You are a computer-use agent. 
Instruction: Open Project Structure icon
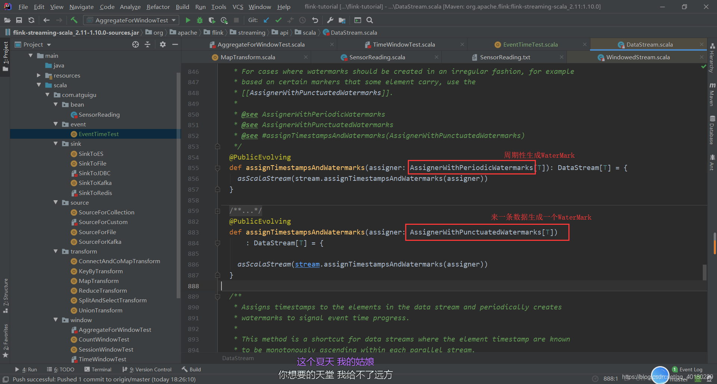tap(342, 20)
